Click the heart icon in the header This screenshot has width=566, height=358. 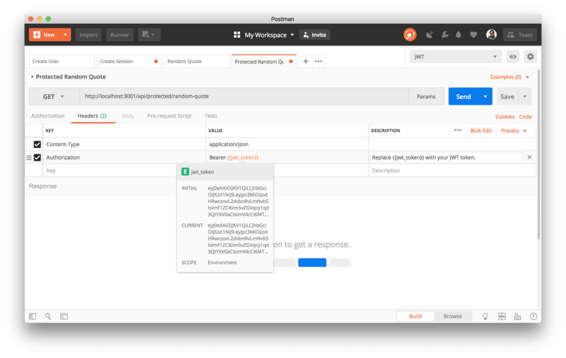click(473, 35)
